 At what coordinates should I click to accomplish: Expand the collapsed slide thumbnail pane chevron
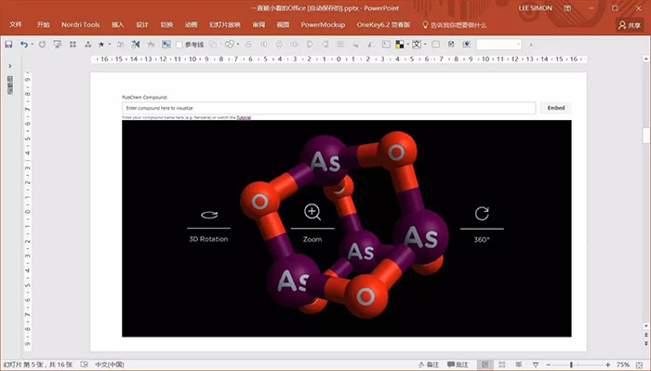tap(10, 66)
